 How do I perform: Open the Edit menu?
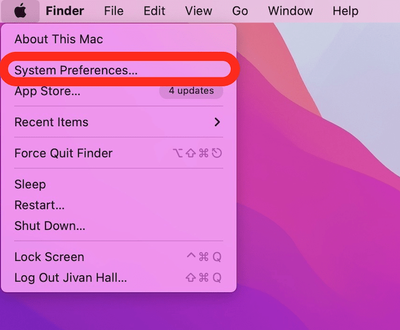(x=155, y=11)
